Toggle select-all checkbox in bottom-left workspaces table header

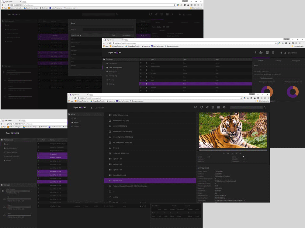coord(38,140)
